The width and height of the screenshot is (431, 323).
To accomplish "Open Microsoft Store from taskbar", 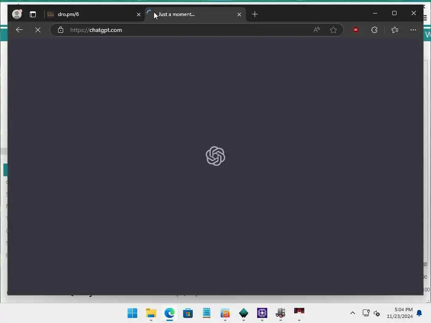I will click(188, 313).
